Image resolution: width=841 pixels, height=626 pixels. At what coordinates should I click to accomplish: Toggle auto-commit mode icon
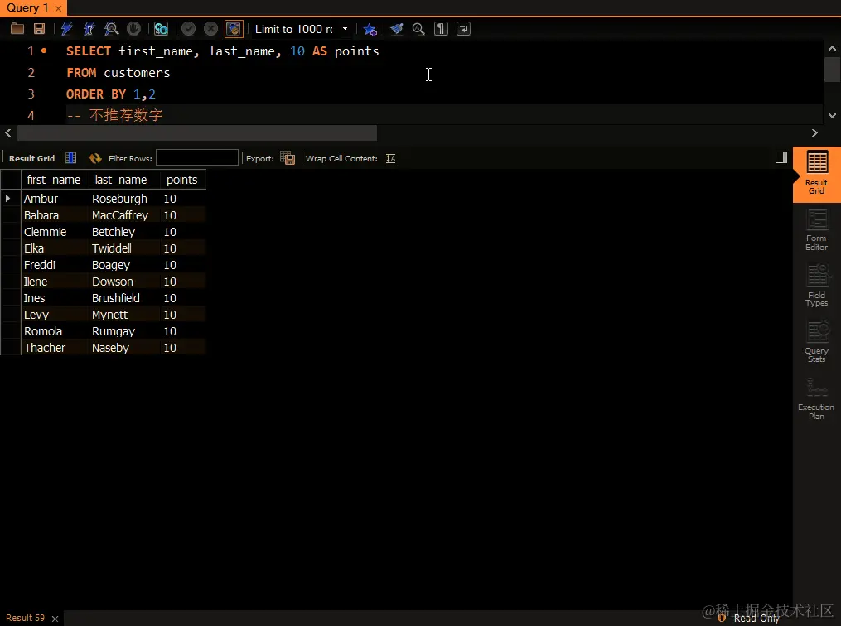click(234, 28)
